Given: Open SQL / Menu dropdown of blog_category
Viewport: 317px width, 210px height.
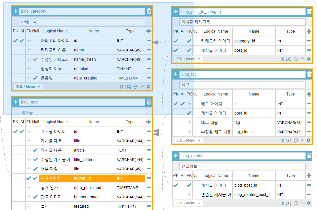Looking at the screenshot, I should click(28, 87).
